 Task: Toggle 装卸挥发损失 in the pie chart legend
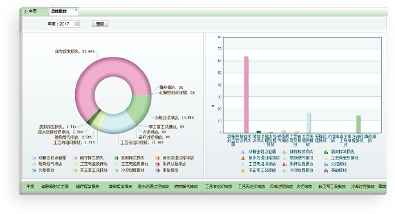tap(130, 158)
